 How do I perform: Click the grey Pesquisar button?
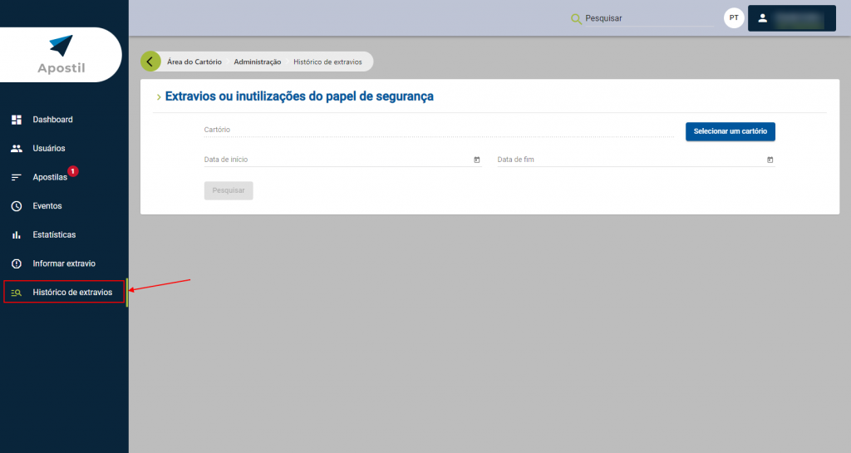click(x=229, y=190)
